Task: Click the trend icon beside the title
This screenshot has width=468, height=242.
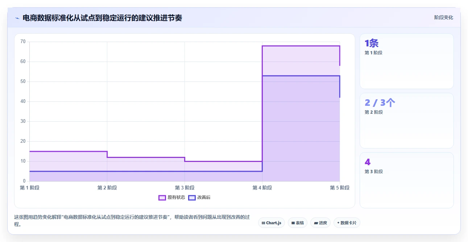Action: (x=17, y=18)
